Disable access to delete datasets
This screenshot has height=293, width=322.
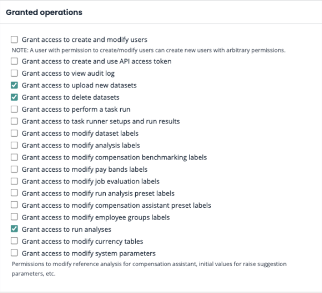pyautogui.click(x=14, y=98)
